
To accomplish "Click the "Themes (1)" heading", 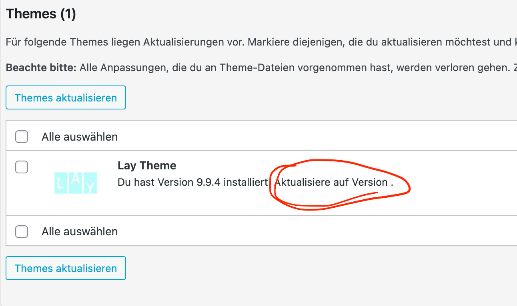I will pyautogui.click(x=41, y=14).
